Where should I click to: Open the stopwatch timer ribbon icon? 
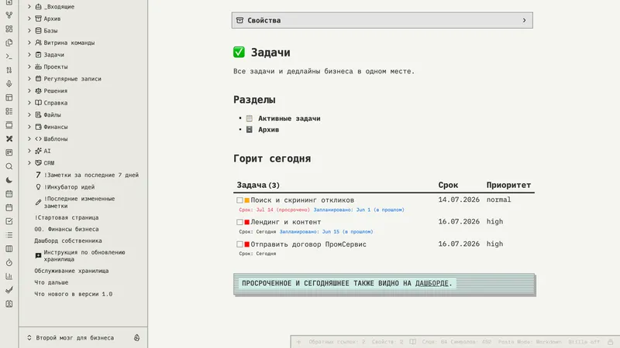9,263
